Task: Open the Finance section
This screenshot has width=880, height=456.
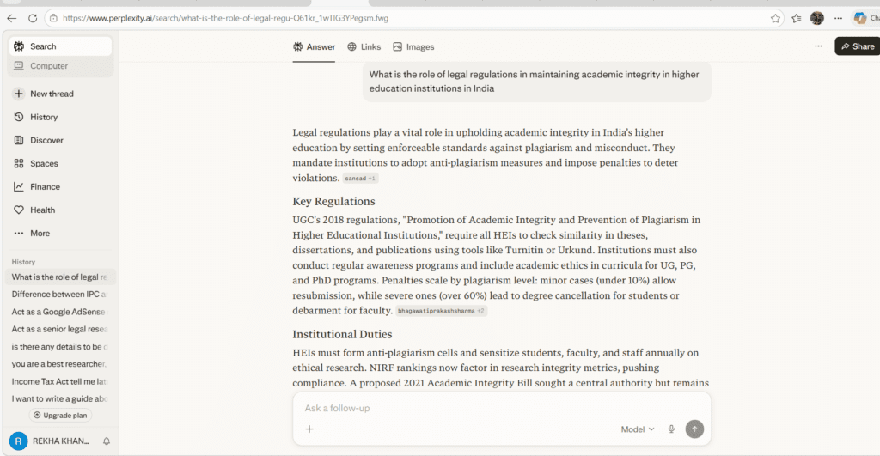Action: [x=45, y=186]
